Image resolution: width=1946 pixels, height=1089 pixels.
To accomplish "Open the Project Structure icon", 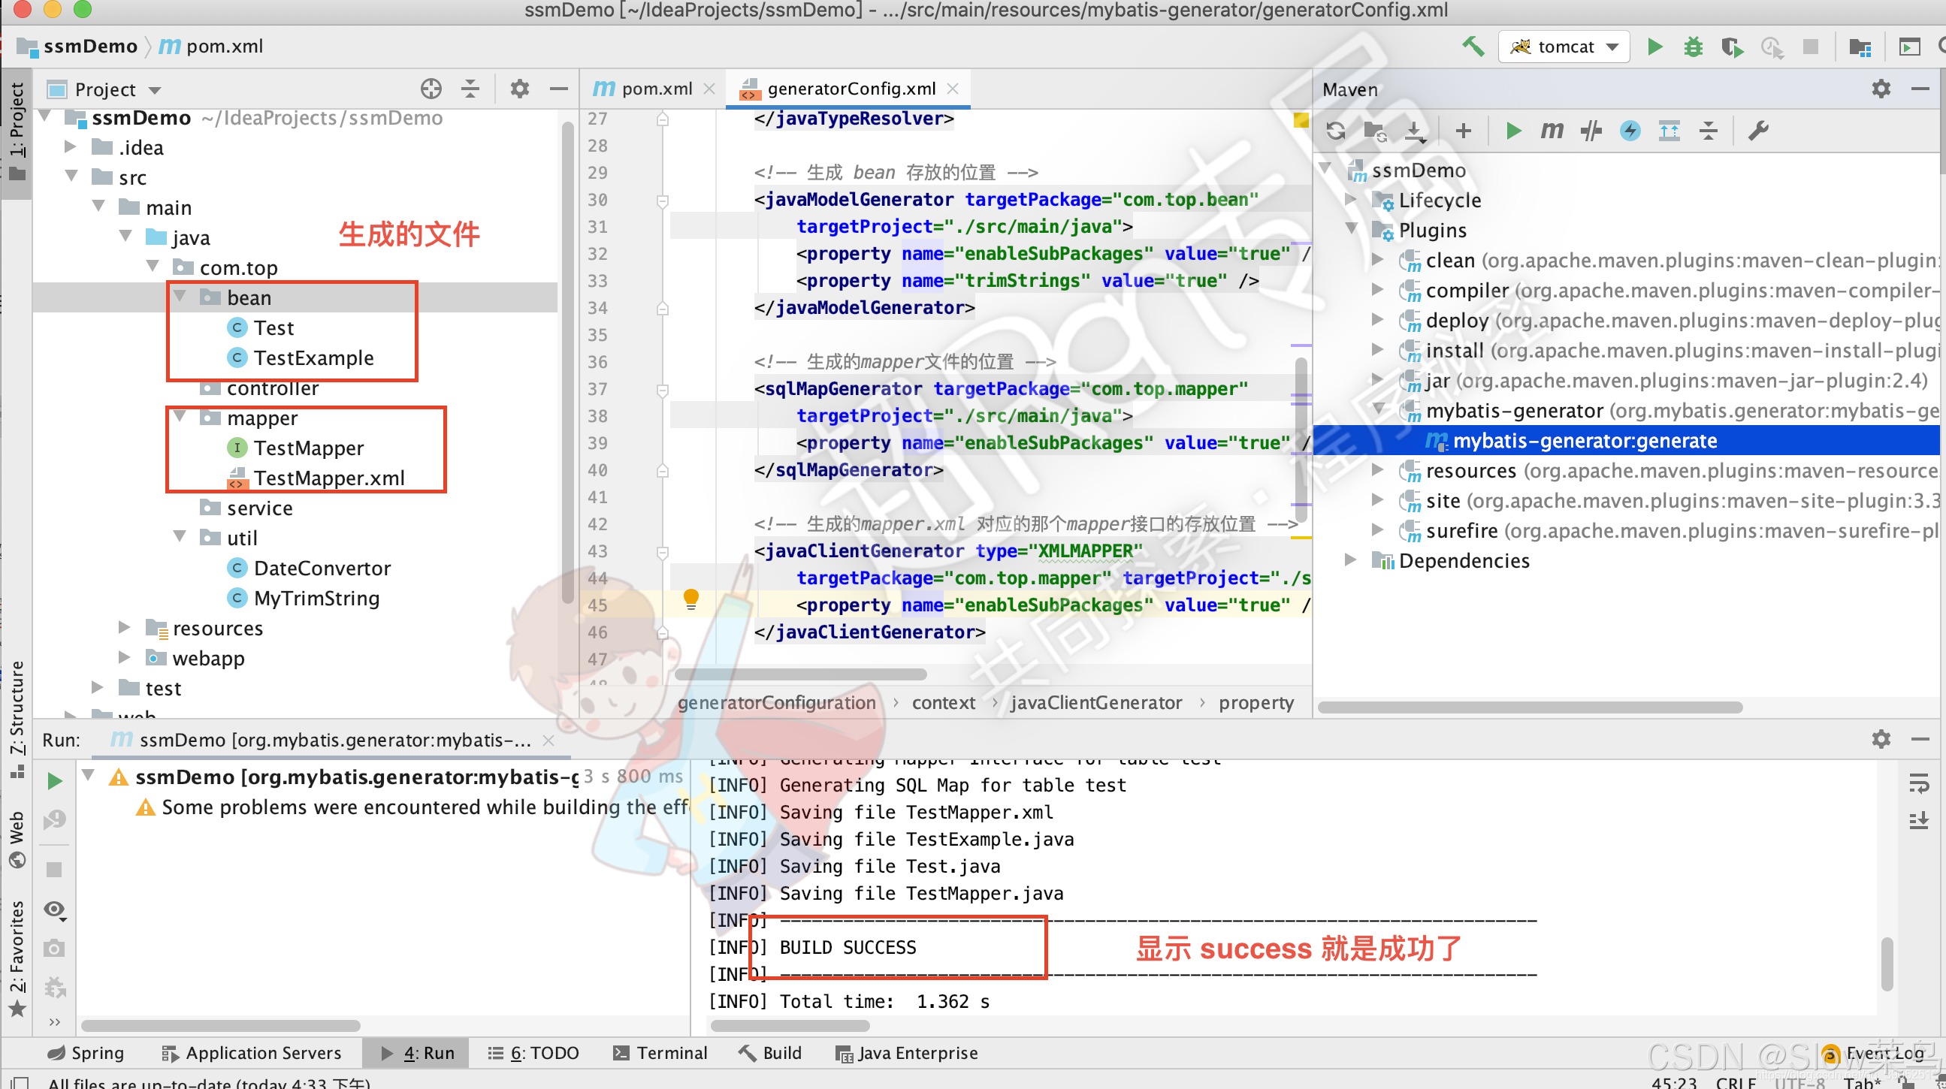I will click(x=1859, y=47).
